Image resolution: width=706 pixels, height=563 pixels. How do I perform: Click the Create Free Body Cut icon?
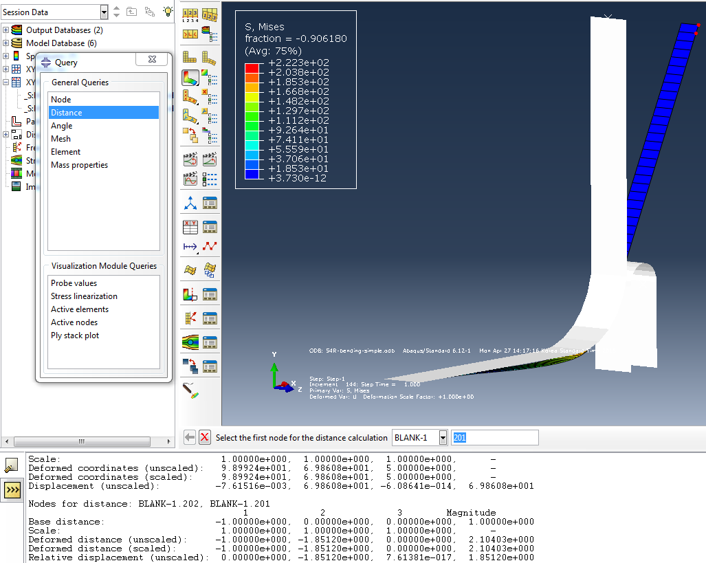pyautogui.click(x=190, y=318)
